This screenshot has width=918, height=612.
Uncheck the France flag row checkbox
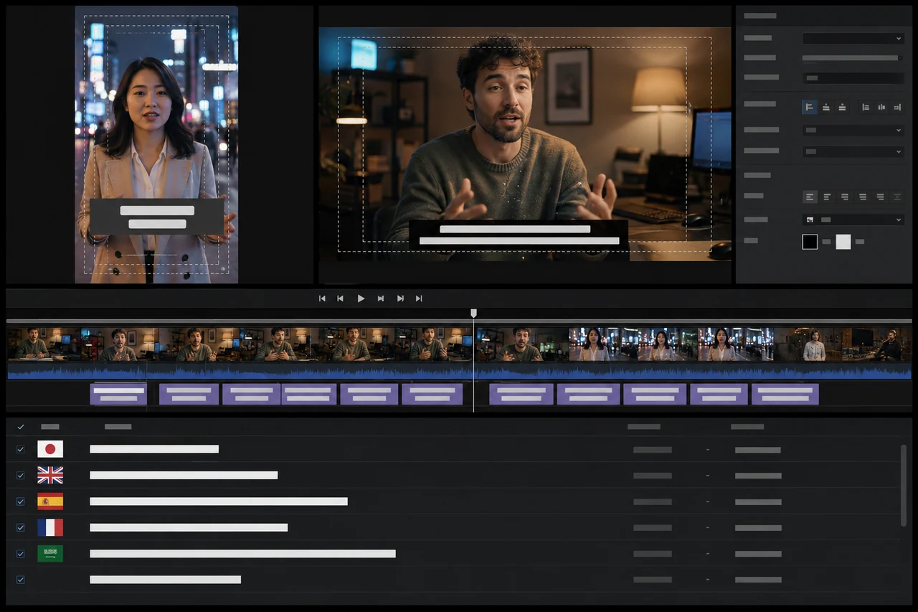[x=20, y=527]
